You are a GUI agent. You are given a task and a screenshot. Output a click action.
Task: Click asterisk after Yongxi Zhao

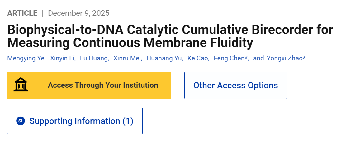304,58
